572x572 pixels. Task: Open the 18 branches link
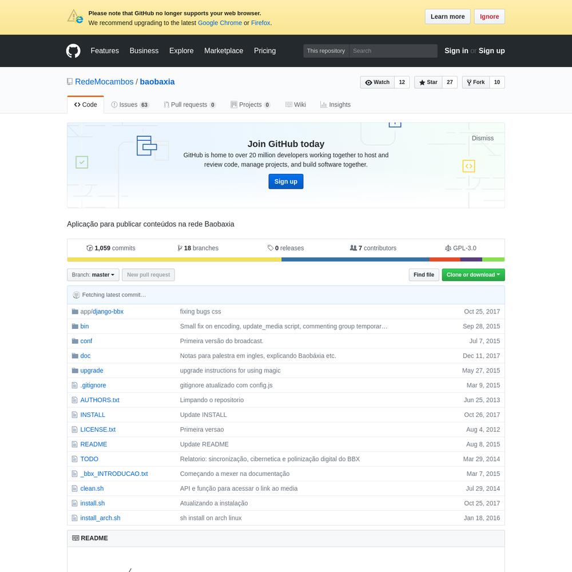point(198,248)
